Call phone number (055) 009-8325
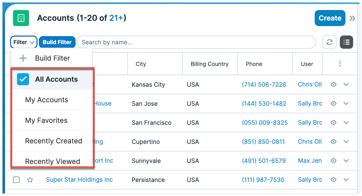 pyautogui.click(x=265, y=123)
